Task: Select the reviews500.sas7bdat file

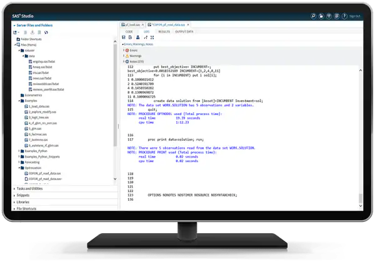Action: (44, 84)
